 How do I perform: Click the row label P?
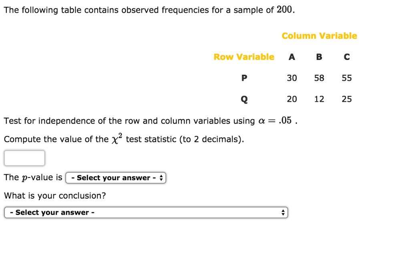(244, 78)
